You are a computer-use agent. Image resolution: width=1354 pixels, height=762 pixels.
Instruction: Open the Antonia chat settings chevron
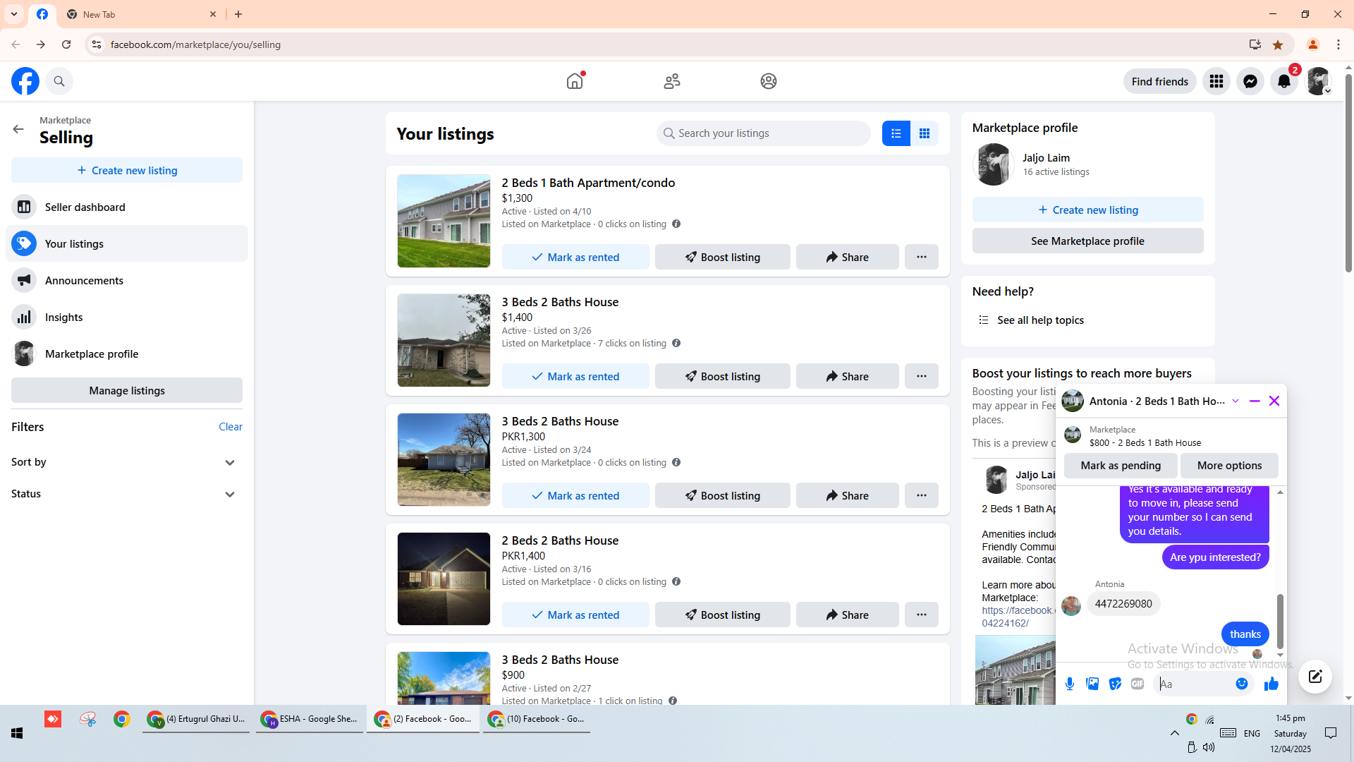coord(1236,401)
